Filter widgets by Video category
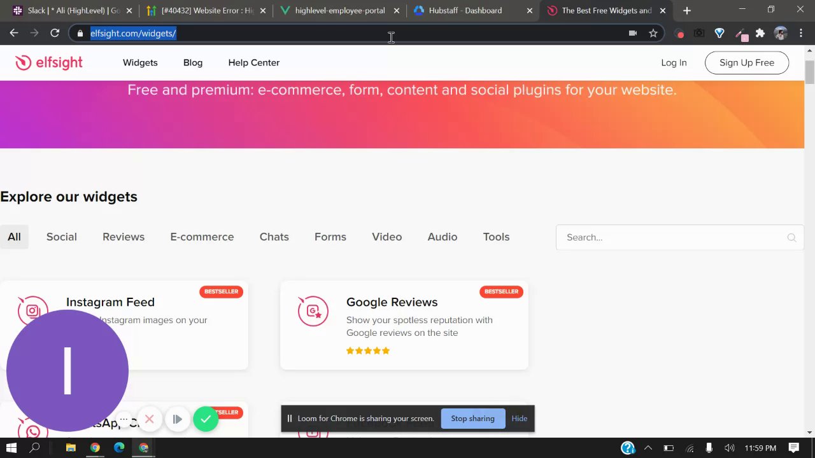The height and width of the screenshot is (458, 815). (387, 237)
